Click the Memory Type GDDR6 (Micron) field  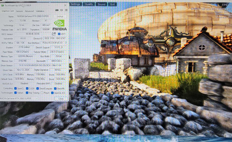[x=25, y=56]
